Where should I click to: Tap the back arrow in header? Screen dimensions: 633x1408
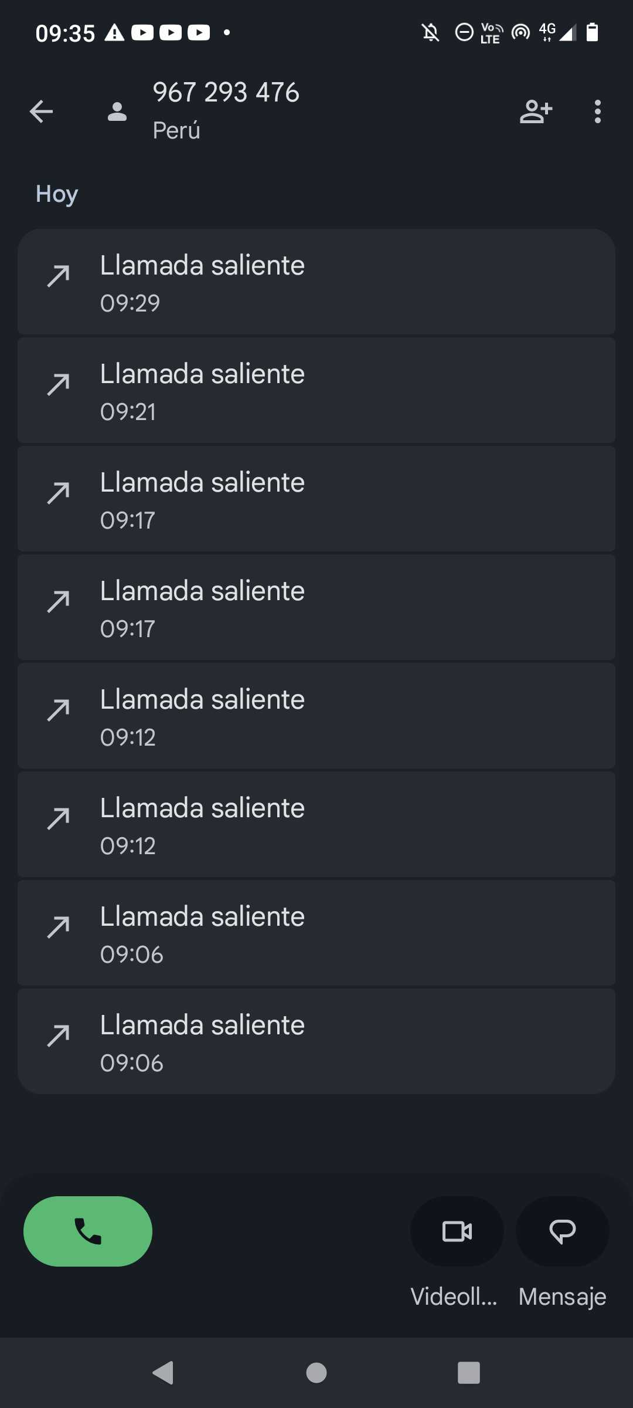point(41,111)
